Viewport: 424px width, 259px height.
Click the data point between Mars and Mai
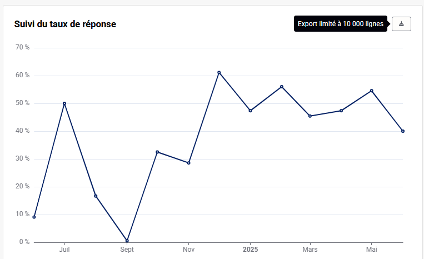tap(341, 111)
